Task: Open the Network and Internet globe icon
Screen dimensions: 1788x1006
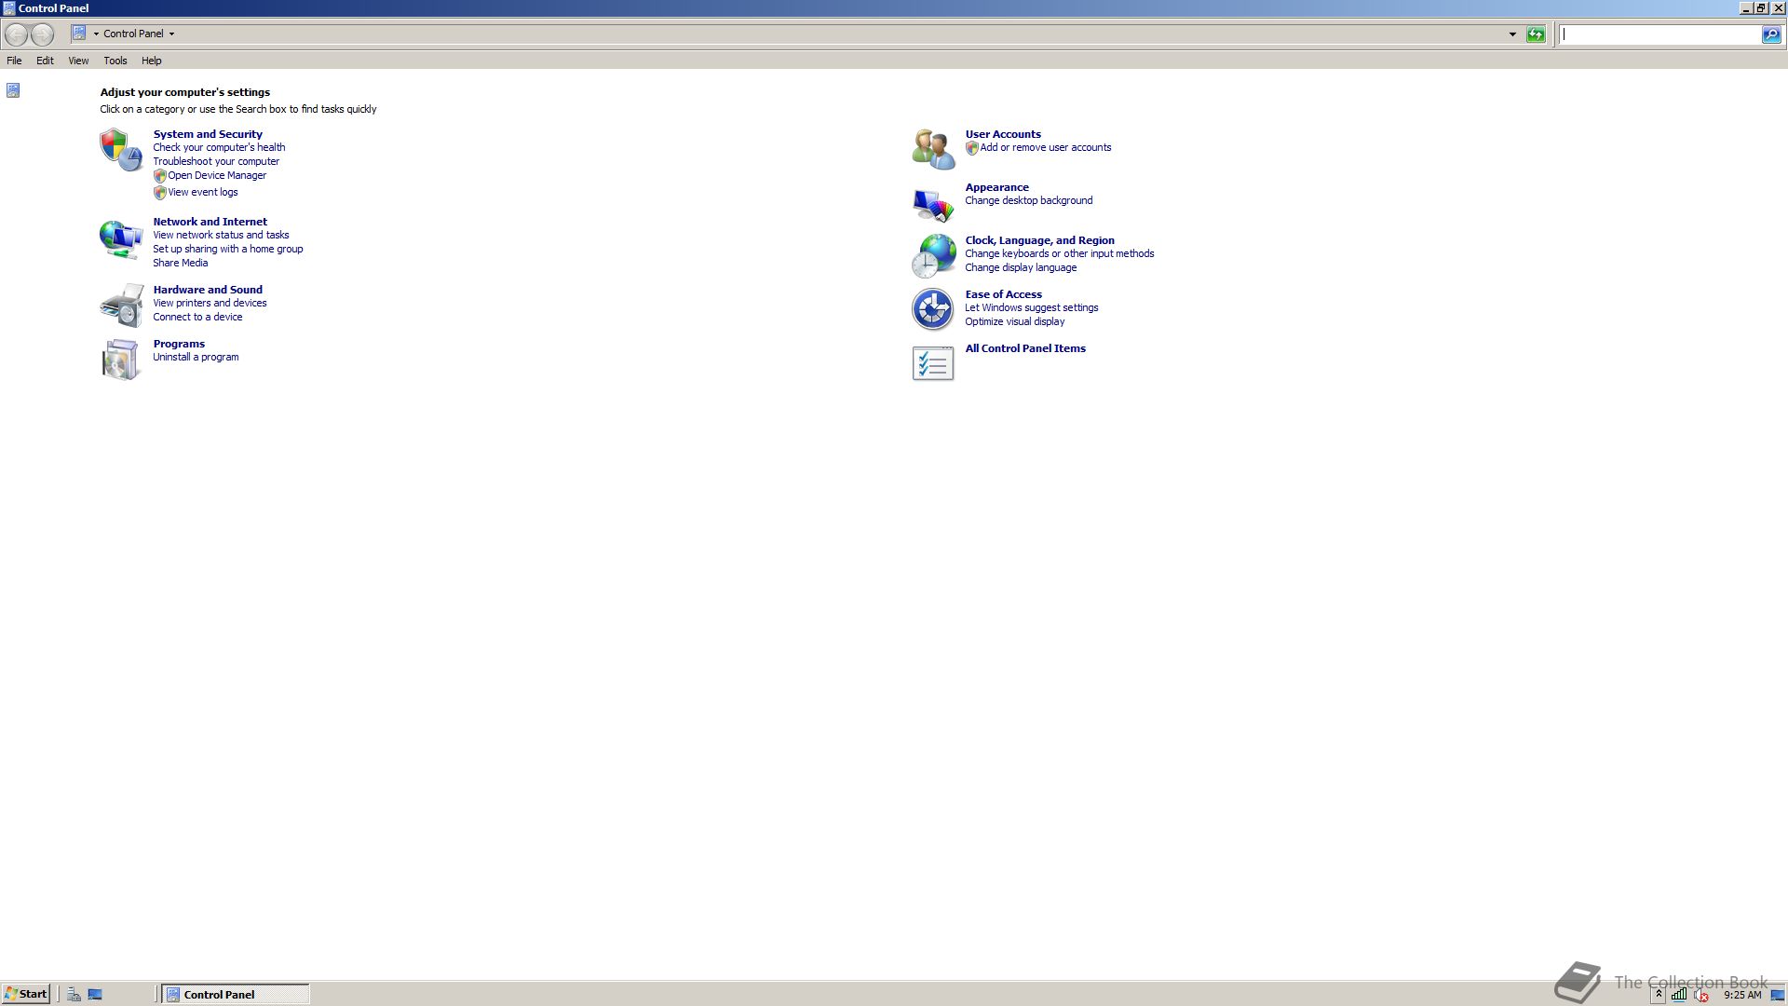Action: 121,239
